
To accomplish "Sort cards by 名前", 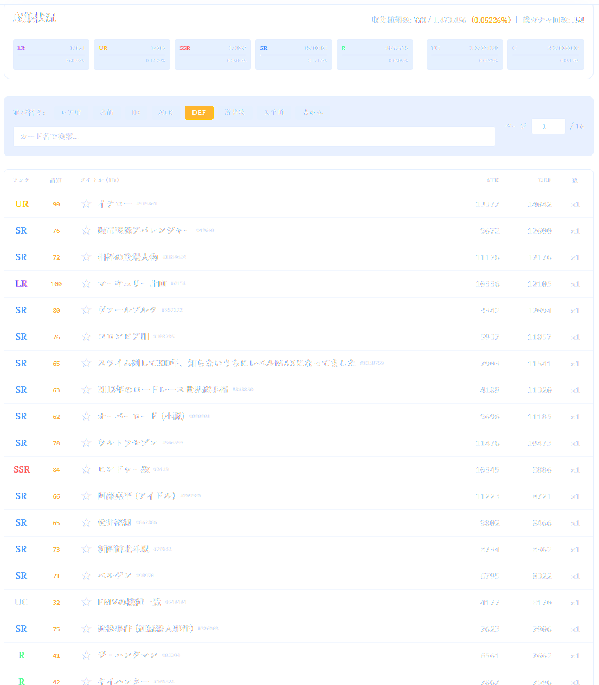I will click(x=107, y=113).
